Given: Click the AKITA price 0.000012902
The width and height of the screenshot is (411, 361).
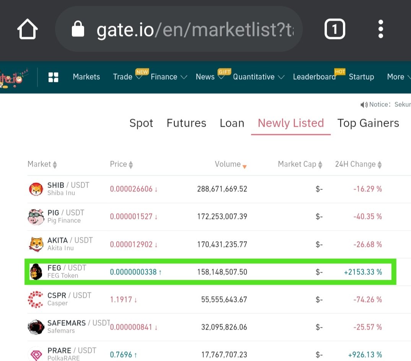Looking at the screenshot, I should tap(134, 244).
